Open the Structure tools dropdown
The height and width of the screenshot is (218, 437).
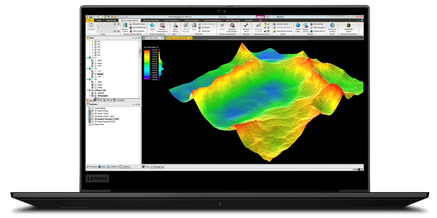click(246, 28)
